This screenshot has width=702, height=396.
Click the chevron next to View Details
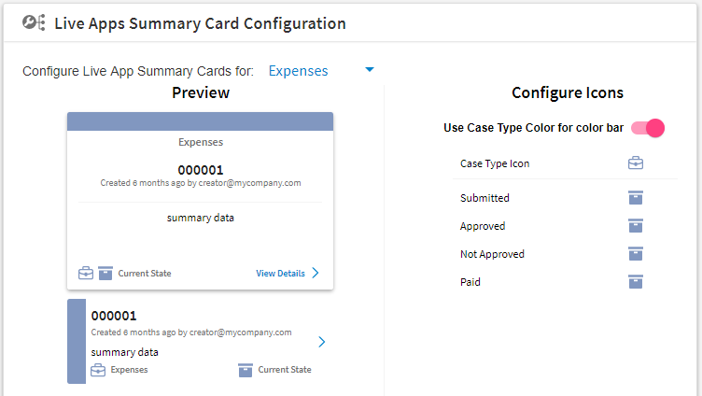pyautogui.click(x=316, y=273)
